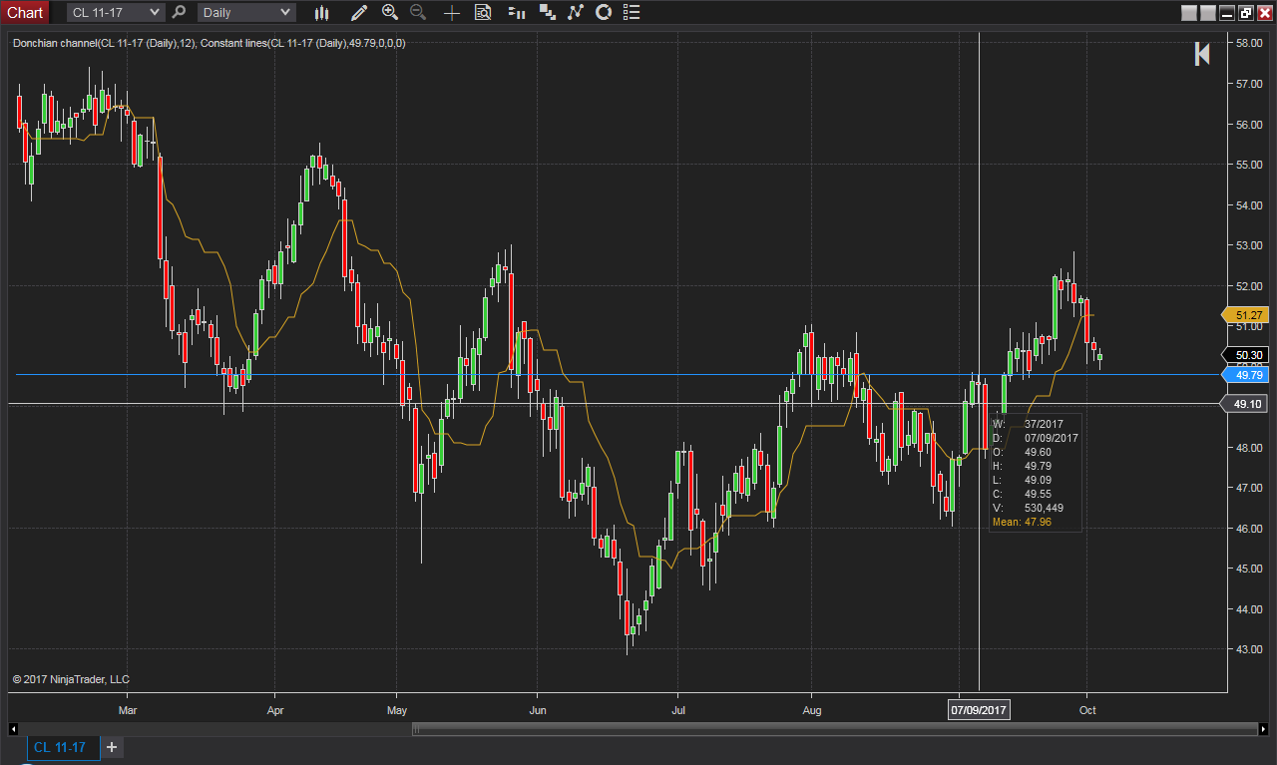
Task: Open the Daily interval dropdown
Action: 246,13
